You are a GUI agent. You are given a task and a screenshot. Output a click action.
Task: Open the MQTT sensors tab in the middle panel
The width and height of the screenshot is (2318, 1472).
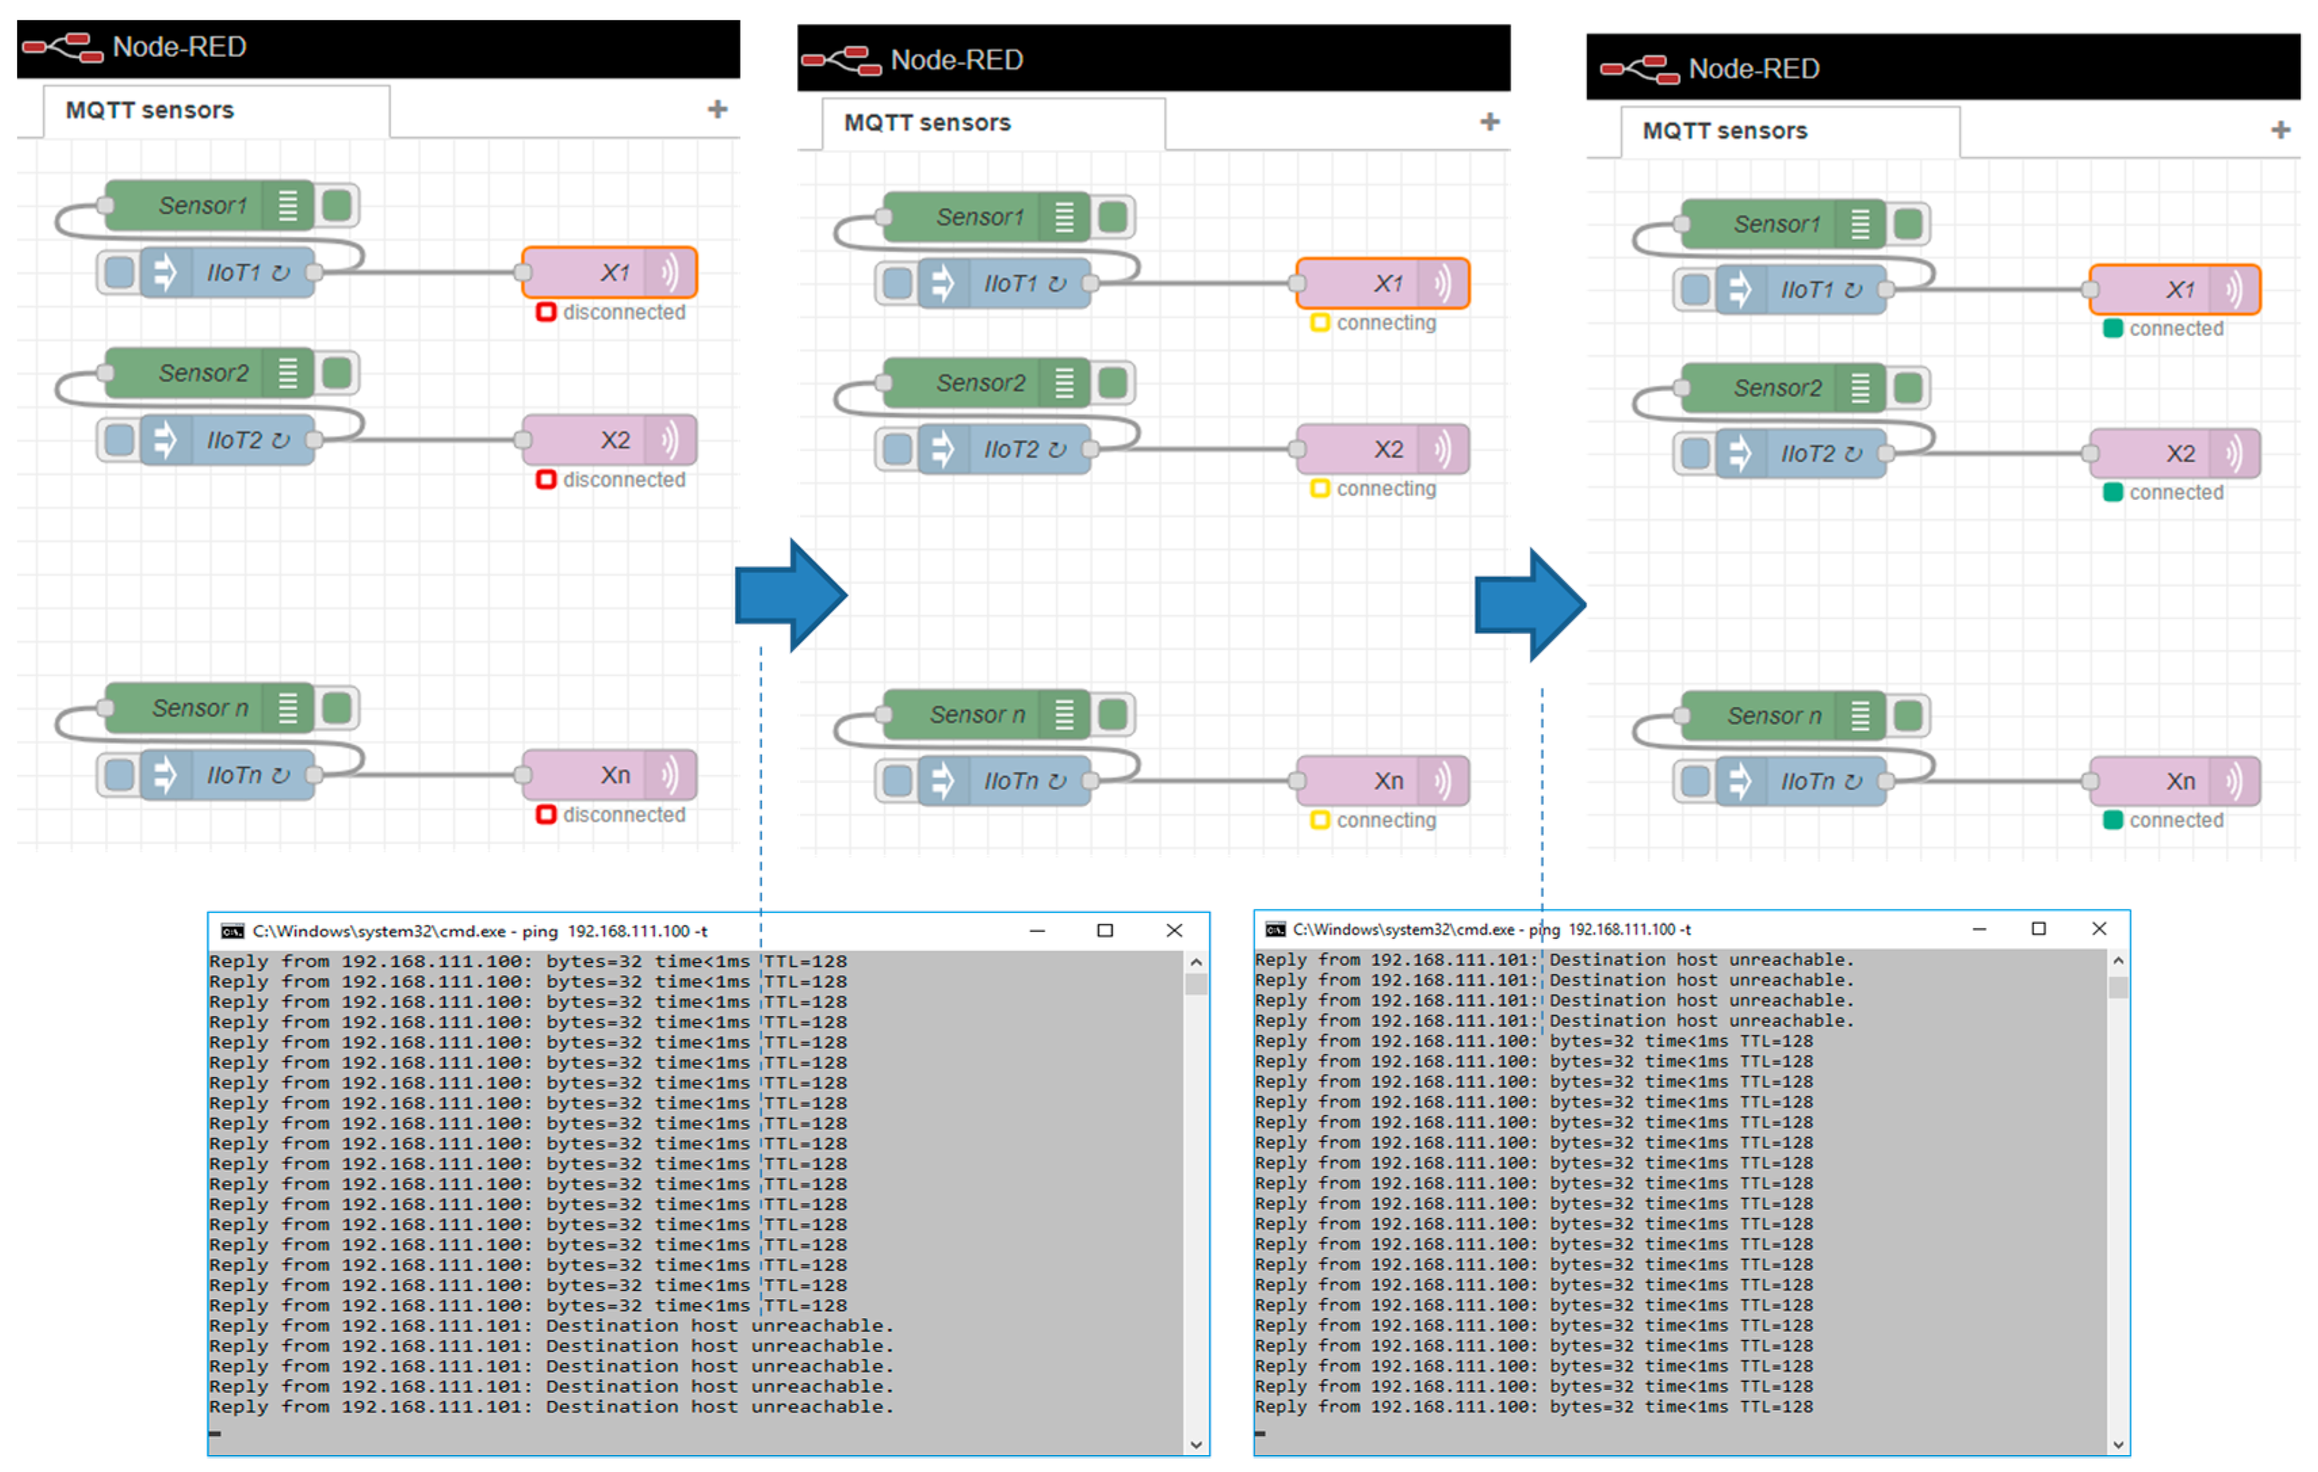click(x=927, y=123)
